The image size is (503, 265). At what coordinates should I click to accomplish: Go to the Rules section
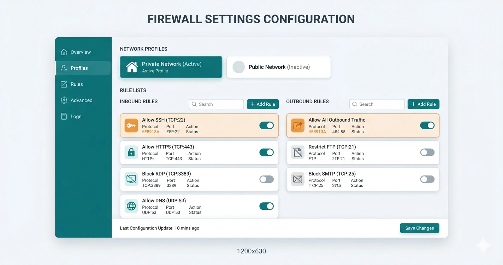pos(83,84)
